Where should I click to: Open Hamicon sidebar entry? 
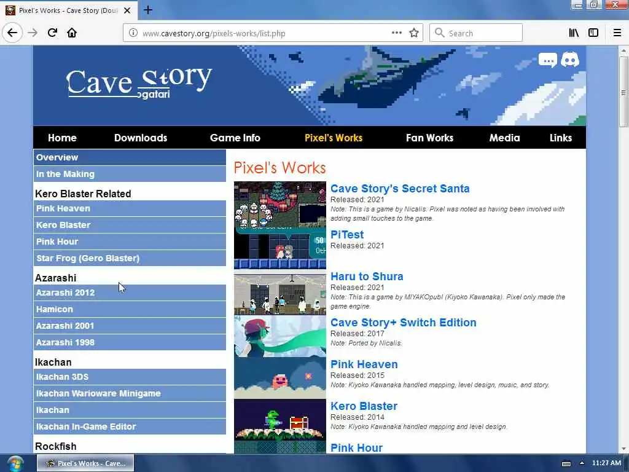pos(130,309)
